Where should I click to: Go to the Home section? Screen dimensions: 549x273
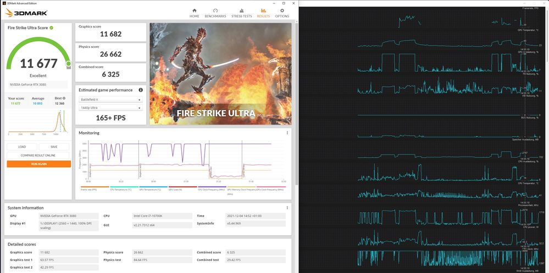pyautogui.click(x=194, y=13)
